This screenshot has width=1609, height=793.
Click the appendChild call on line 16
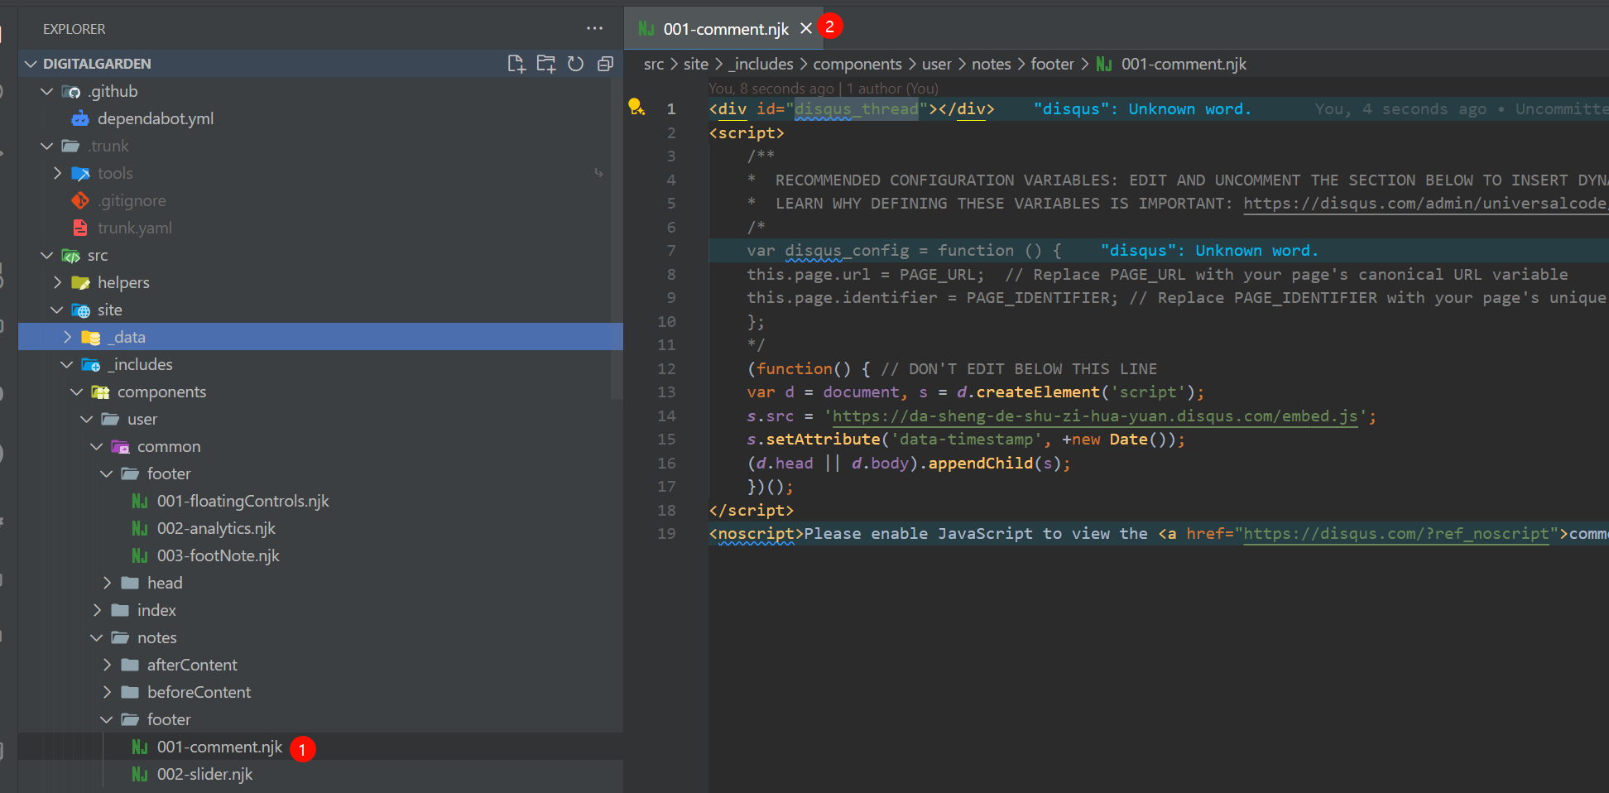(x=981, y=463)
